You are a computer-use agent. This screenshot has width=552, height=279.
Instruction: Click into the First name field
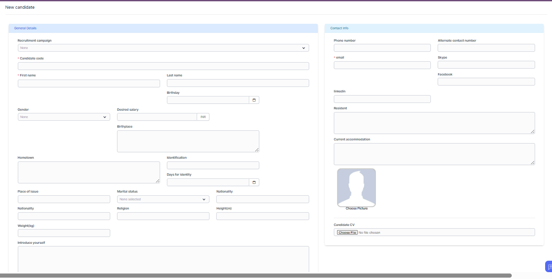pos(89,83)
